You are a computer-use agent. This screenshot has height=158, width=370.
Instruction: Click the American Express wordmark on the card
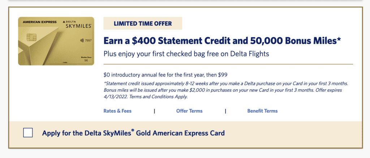click(x=40, y=22)
